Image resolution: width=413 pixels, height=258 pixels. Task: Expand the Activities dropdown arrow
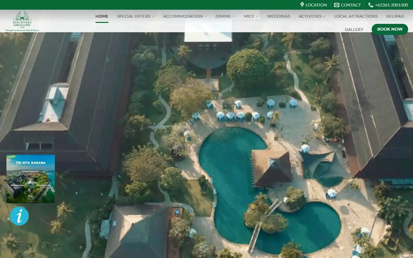324,16
